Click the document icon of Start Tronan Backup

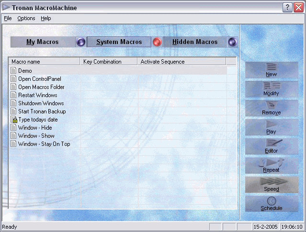click(13, 111)
